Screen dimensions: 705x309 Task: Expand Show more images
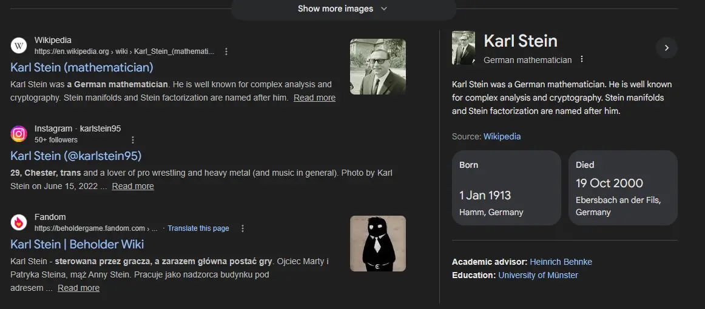point(343,8)
